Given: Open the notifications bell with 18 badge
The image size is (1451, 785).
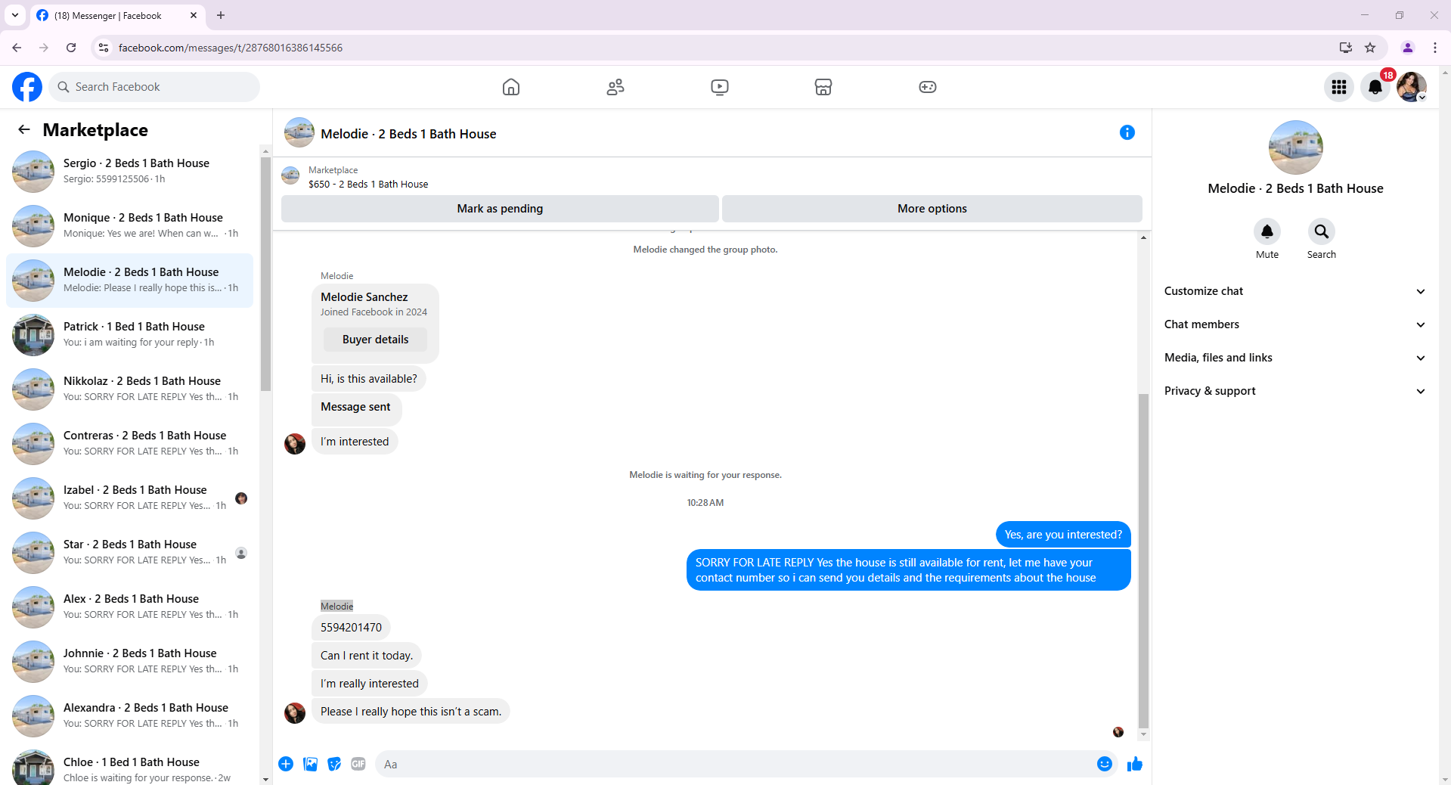Looking at the screenshot, I should [x=1375, y=87].
